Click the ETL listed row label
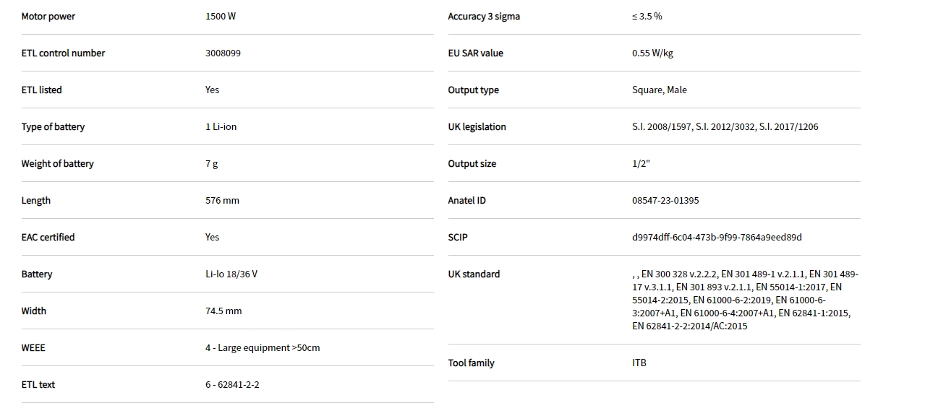 pos(42,90)
